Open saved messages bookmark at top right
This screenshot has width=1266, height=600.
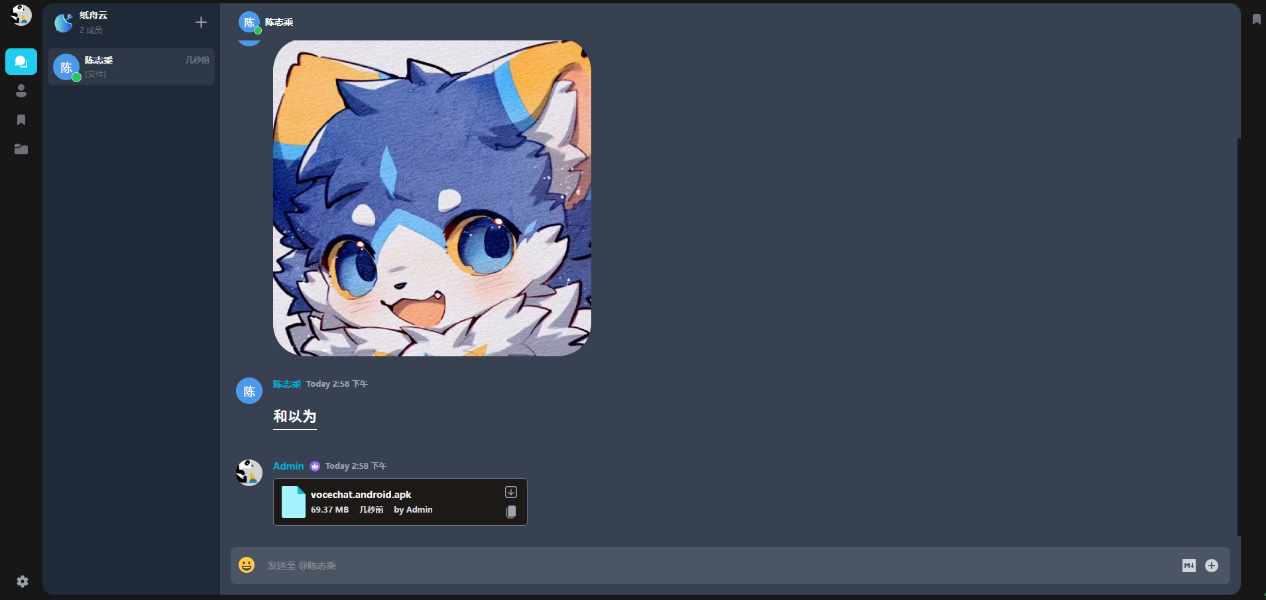tap(1256, 19)
